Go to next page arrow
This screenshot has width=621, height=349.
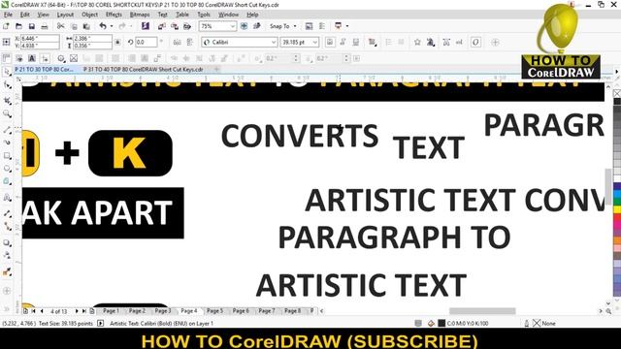77,311
